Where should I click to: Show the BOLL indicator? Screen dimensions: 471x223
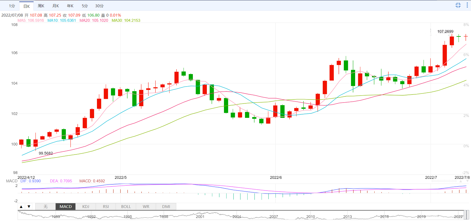point(126,206)
